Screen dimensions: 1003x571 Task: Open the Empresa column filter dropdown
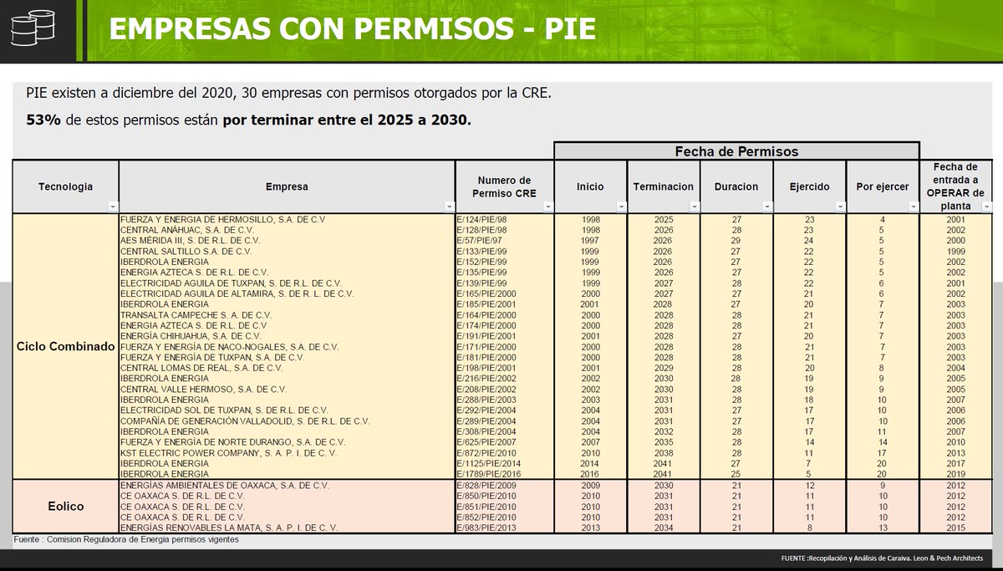(447, 206)
